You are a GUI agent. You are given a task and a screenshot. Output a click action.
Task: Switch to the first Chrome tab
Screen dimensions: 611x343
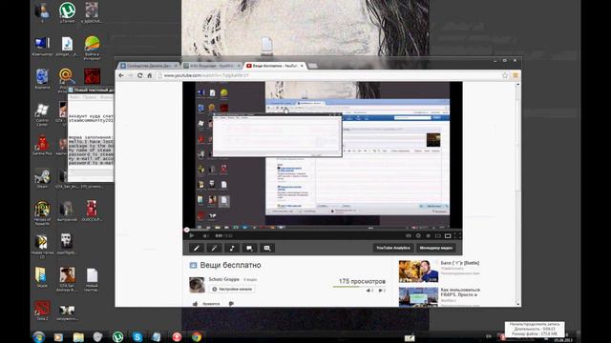point(148,66)
